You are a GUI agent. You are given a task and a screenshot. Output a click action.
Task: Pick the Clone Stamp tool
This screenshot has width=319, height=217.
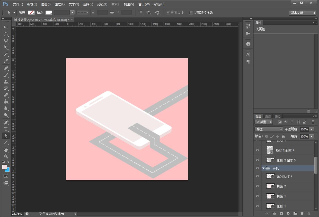(x=6, y=81)
